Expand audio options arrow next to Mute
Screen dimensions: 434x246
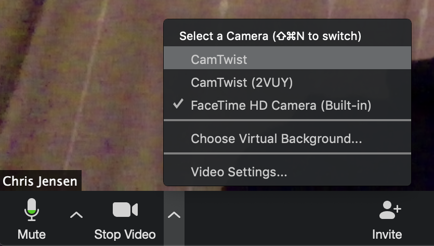point(76,215)
